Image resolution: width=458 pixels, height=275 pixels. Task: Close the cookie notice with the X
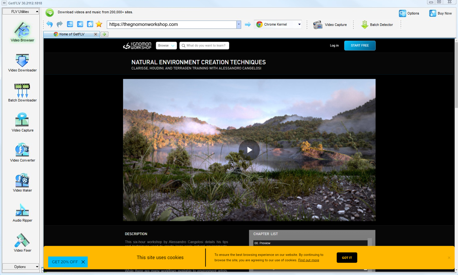[449, 258]
